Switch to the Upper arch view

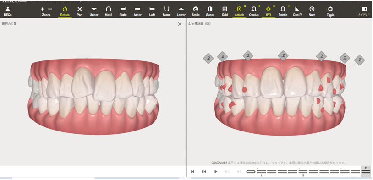tap(94, 11)
